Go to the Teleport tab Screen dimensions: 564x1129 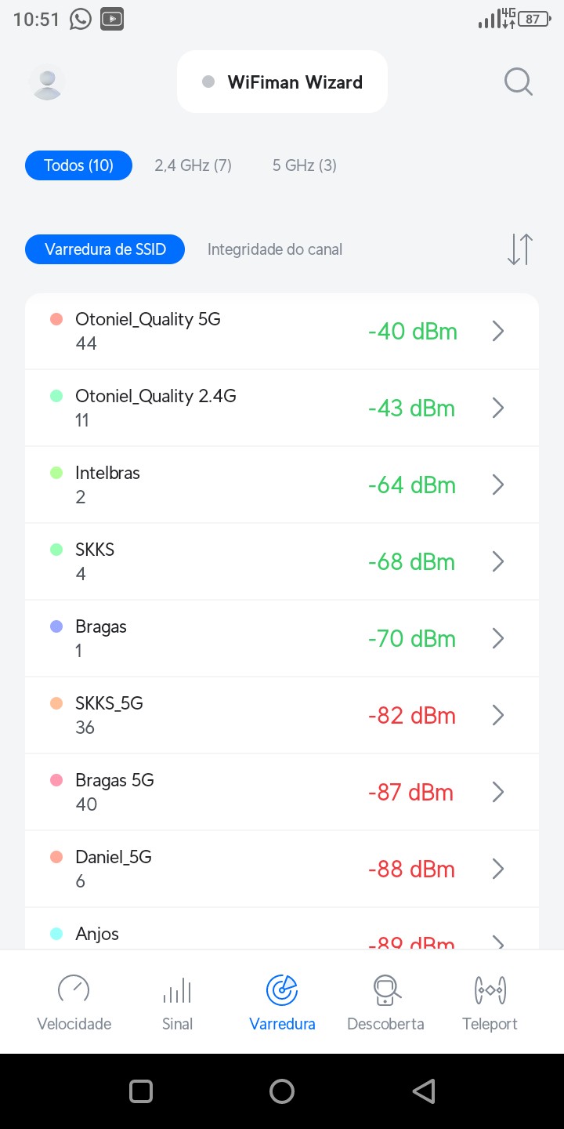[490, 1002]
